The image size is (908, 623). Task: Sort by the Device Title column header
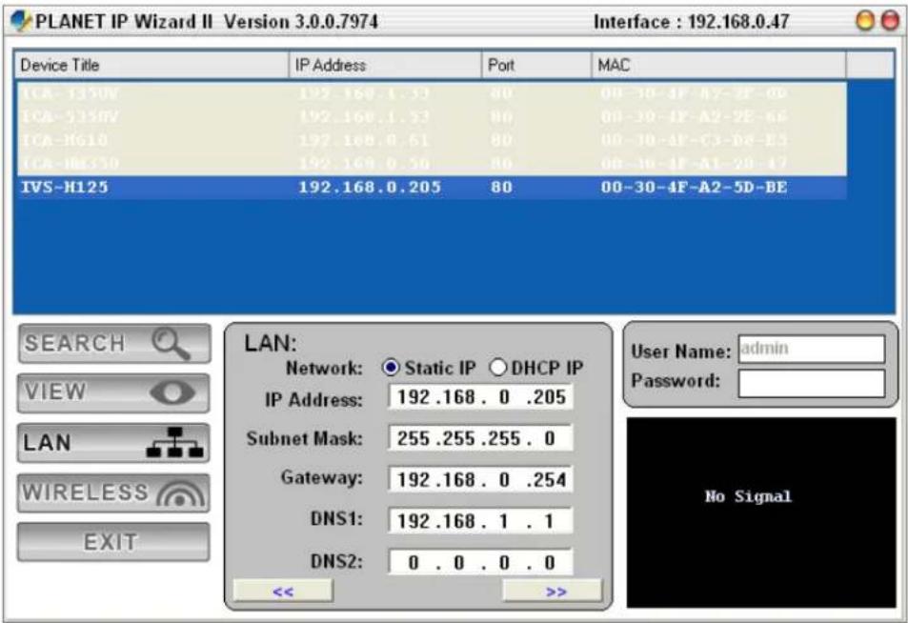click(151, 65)
